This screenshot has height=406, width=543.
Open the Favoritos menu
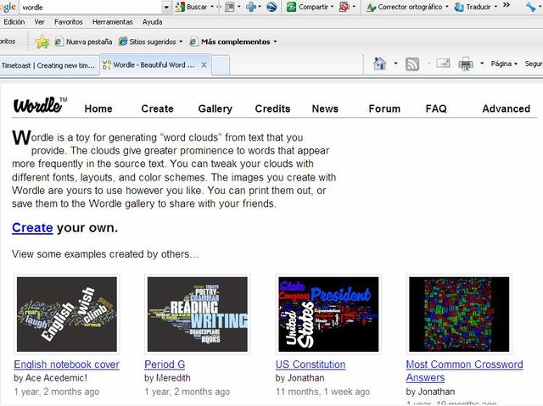coord(68,22)
